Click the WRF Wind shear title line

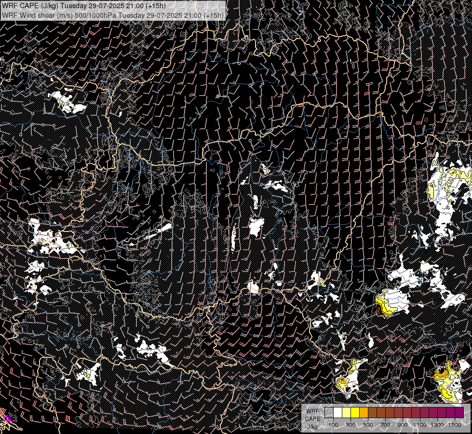(113, 15)
